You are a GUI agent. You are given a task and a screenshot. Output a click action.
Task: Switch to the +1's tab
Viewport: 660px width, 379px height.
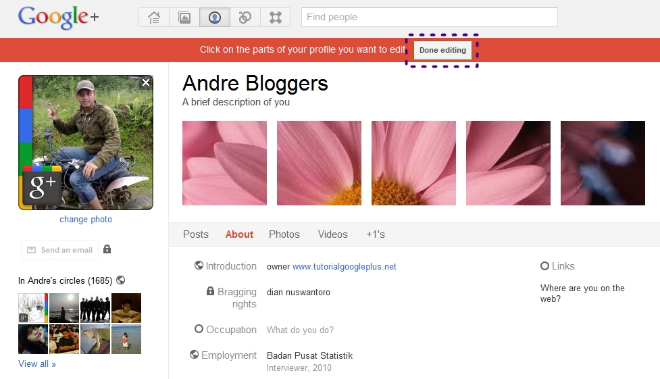[376, 234]
